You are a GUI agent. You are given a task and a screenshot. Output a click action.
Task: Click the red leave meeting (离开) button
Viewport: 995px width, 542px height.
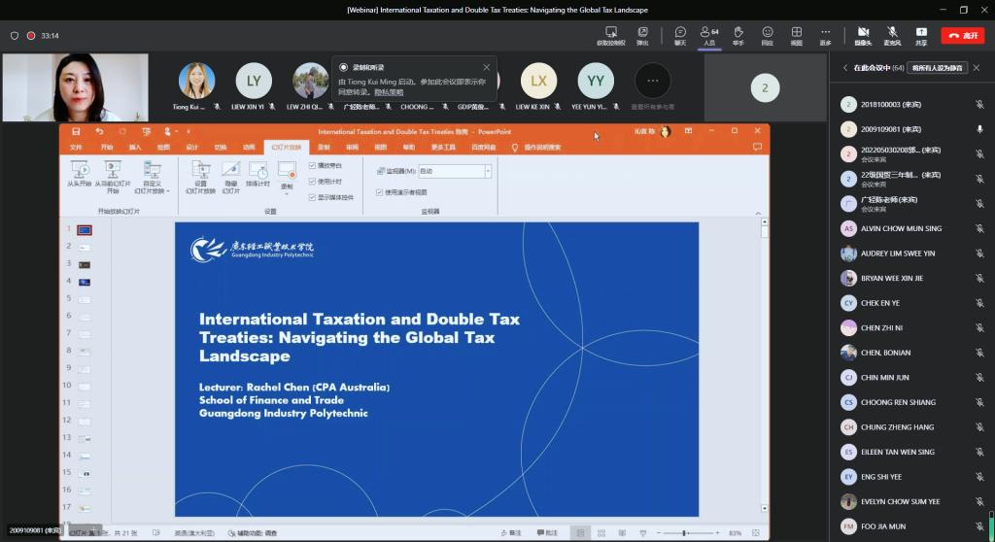coord(962,36)
